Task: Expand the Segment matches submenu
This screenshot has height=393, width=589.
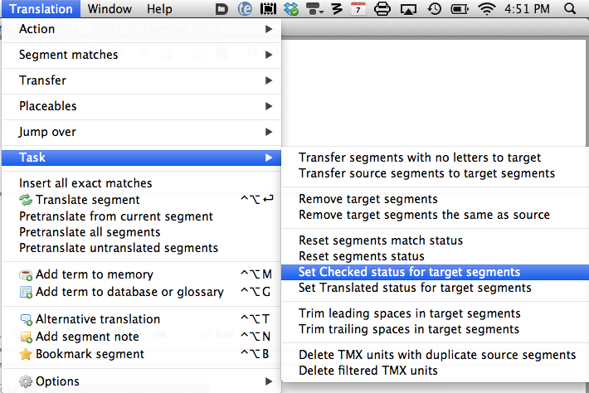Action: coord(141,55)
